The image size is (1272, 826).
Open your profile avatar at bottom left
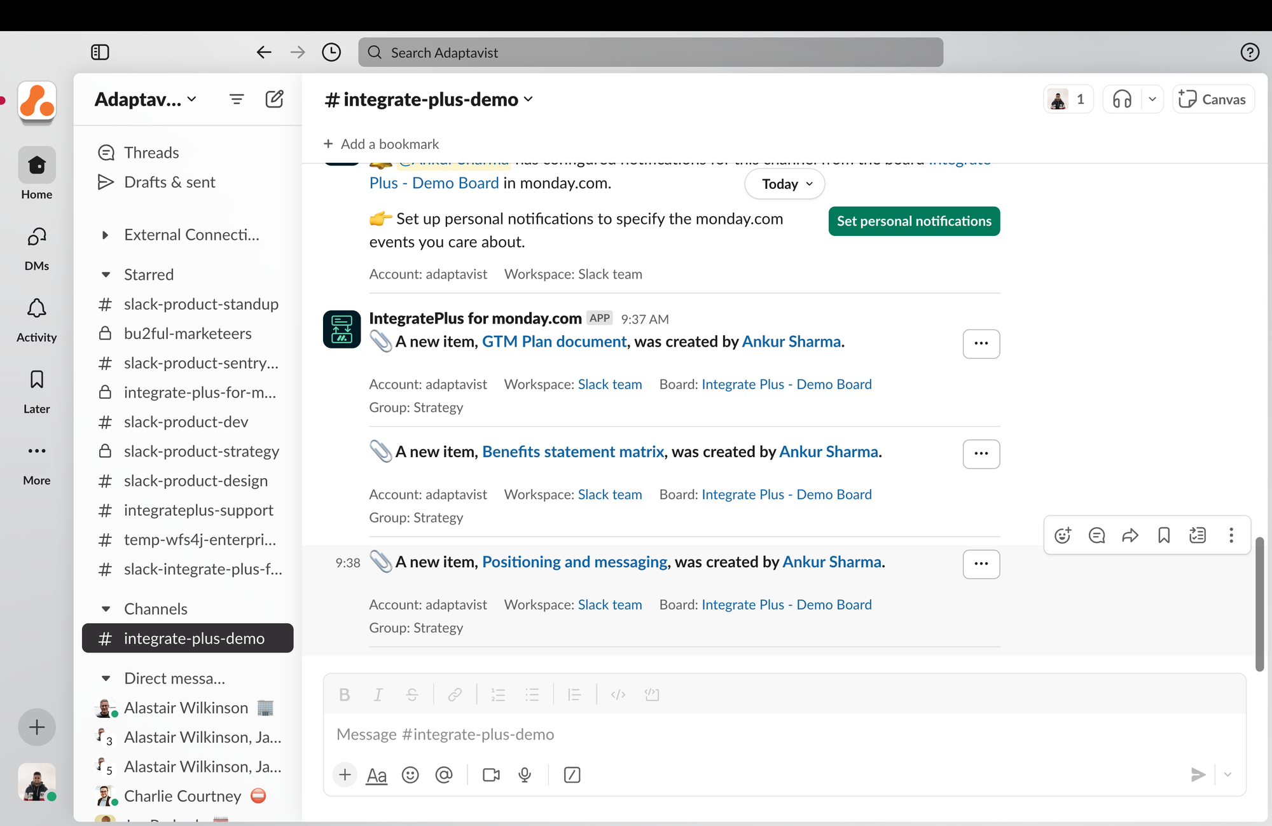[37, 782]
